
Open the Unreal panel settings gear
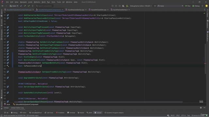[x=201, y=108]
